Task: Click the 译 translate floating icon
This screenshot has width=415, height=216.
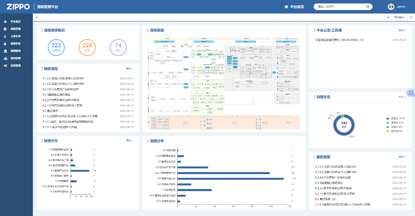Action: [x=411, y=93]
